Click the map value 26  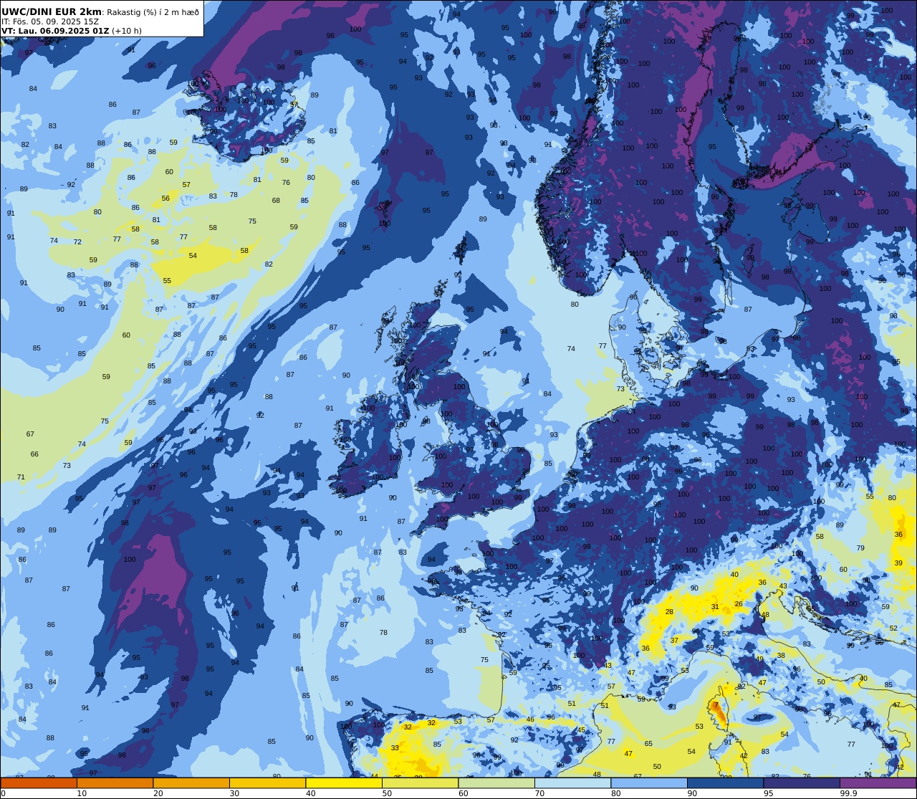pyautogui.click(x=739, y=603)
